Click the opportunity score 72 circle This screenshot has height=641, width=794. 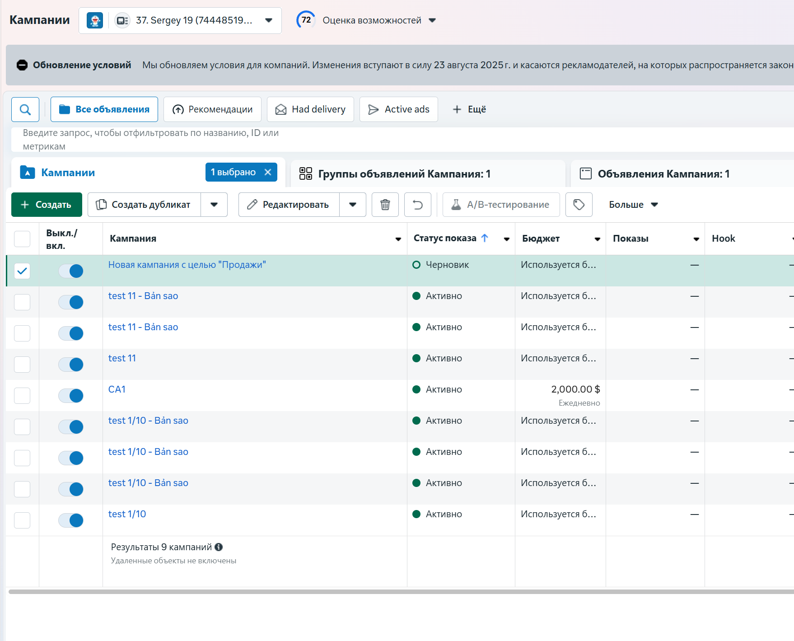[x=306, y=20]
